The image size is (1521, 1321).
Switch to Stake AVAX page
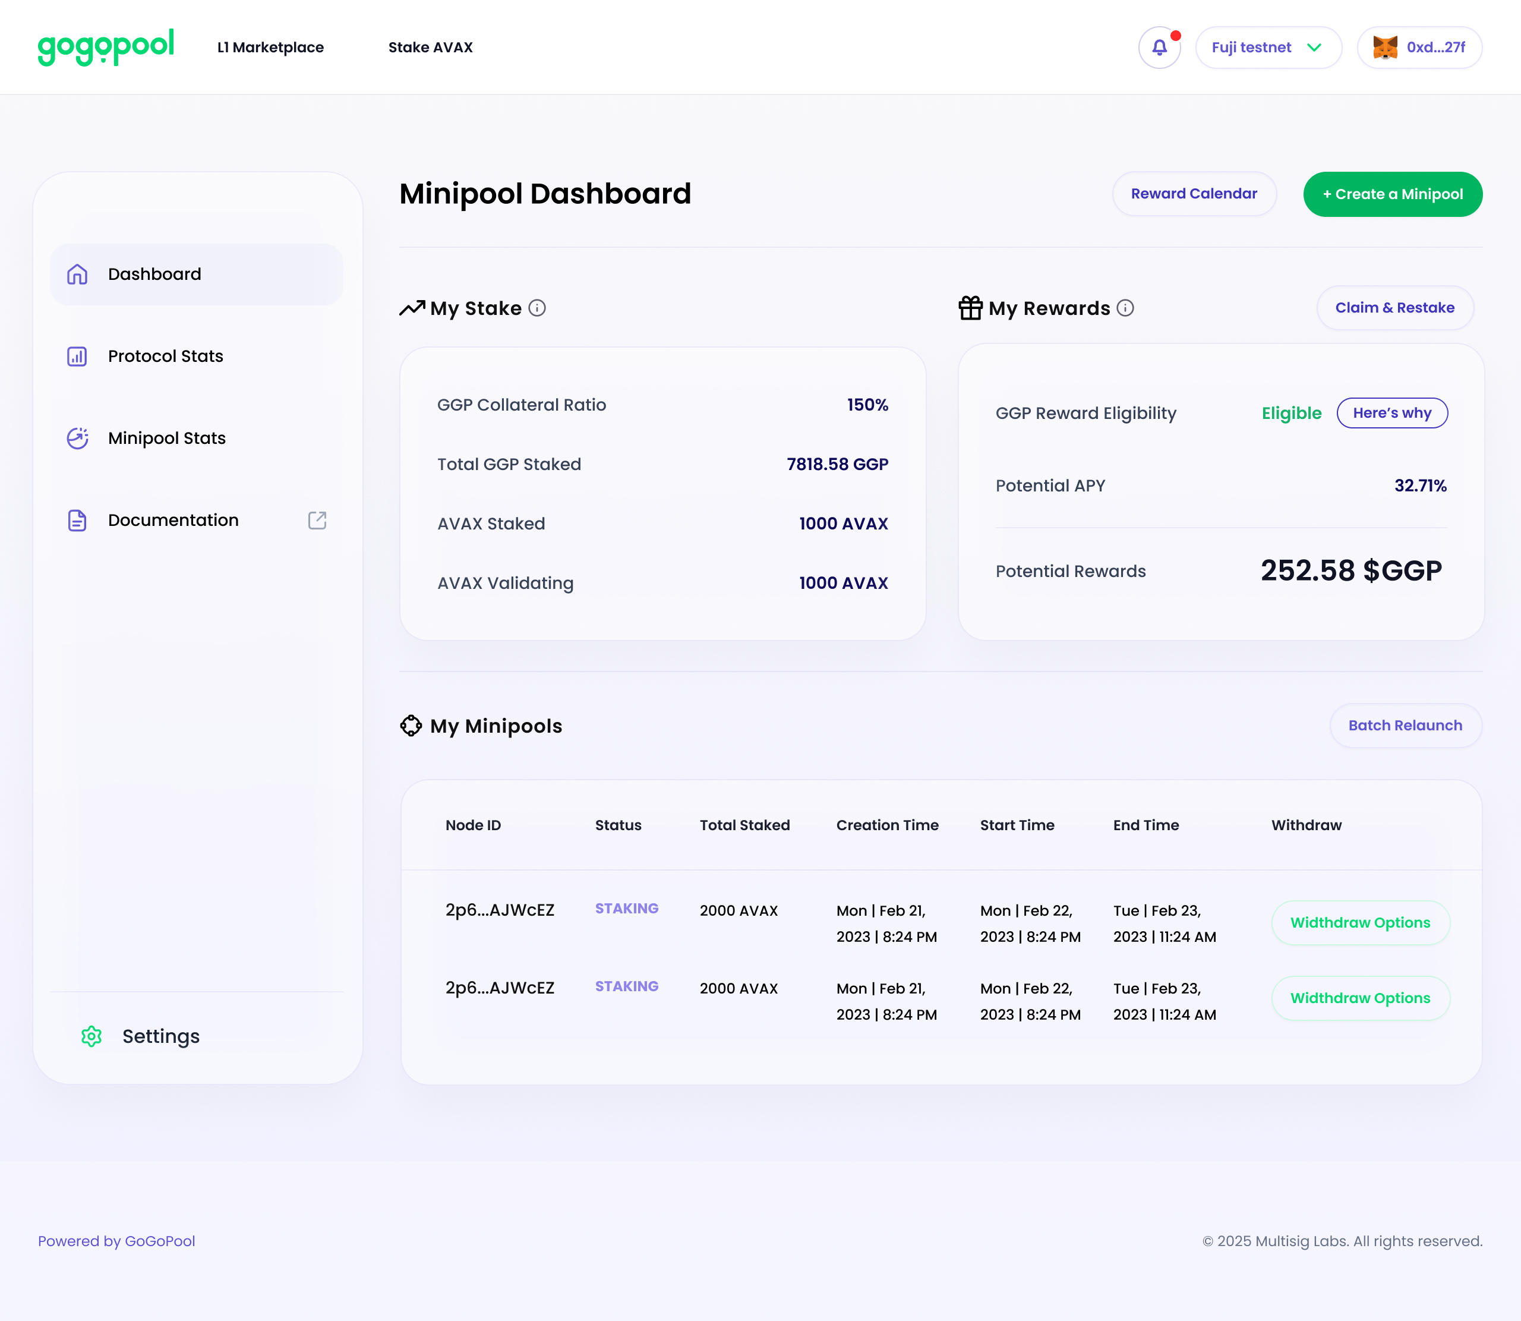point(430,47)
